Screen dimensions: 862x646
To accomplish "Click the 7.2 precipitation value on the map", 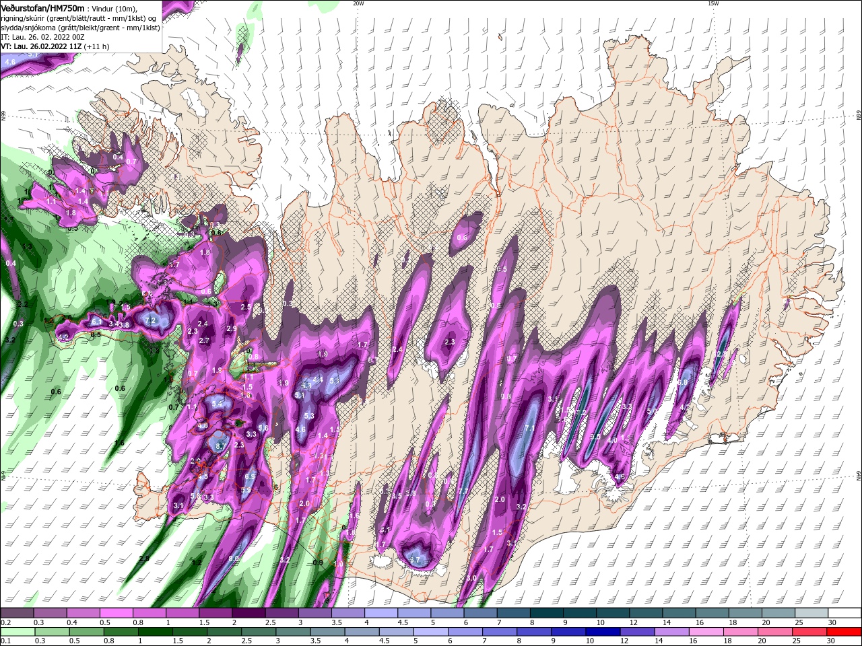I will coord(150,320).
